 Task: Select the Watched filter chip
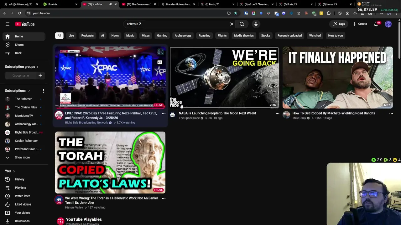click(x=315, y=36)
